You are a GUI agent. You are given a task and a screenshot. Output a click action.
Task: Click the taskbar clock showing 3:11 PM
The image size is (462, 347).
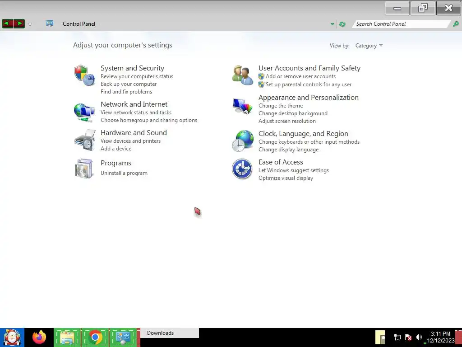[440, 337]
